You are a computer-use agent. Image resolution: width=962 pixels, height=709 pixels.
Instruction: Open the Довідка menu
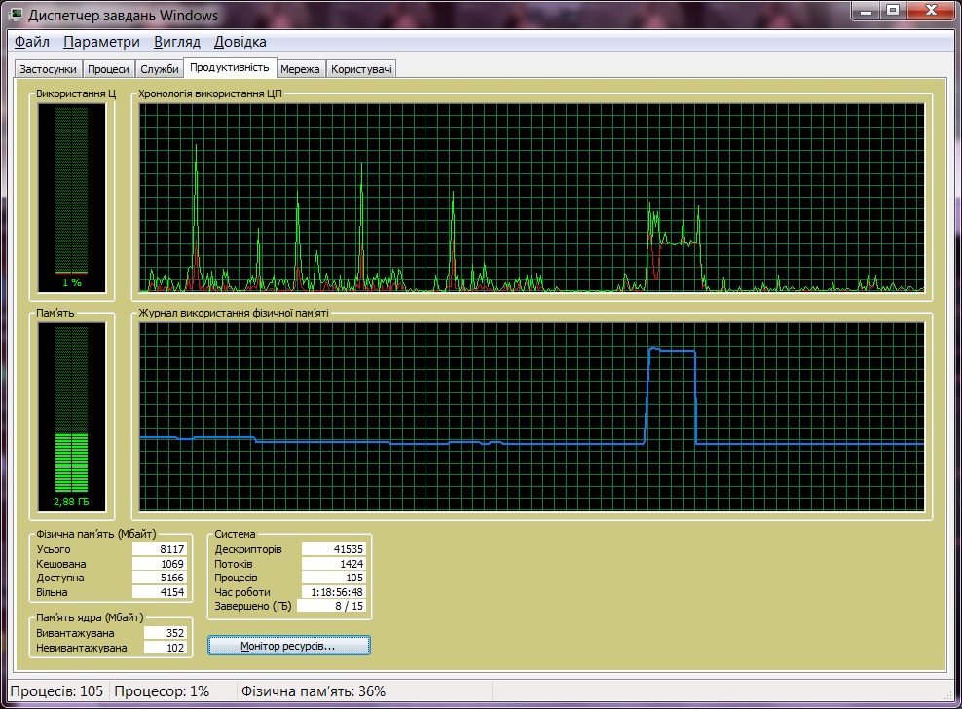tap(240, 42)
